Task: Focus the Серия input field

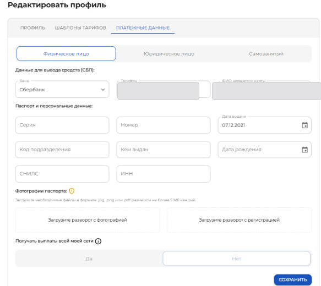Action: 62,125
